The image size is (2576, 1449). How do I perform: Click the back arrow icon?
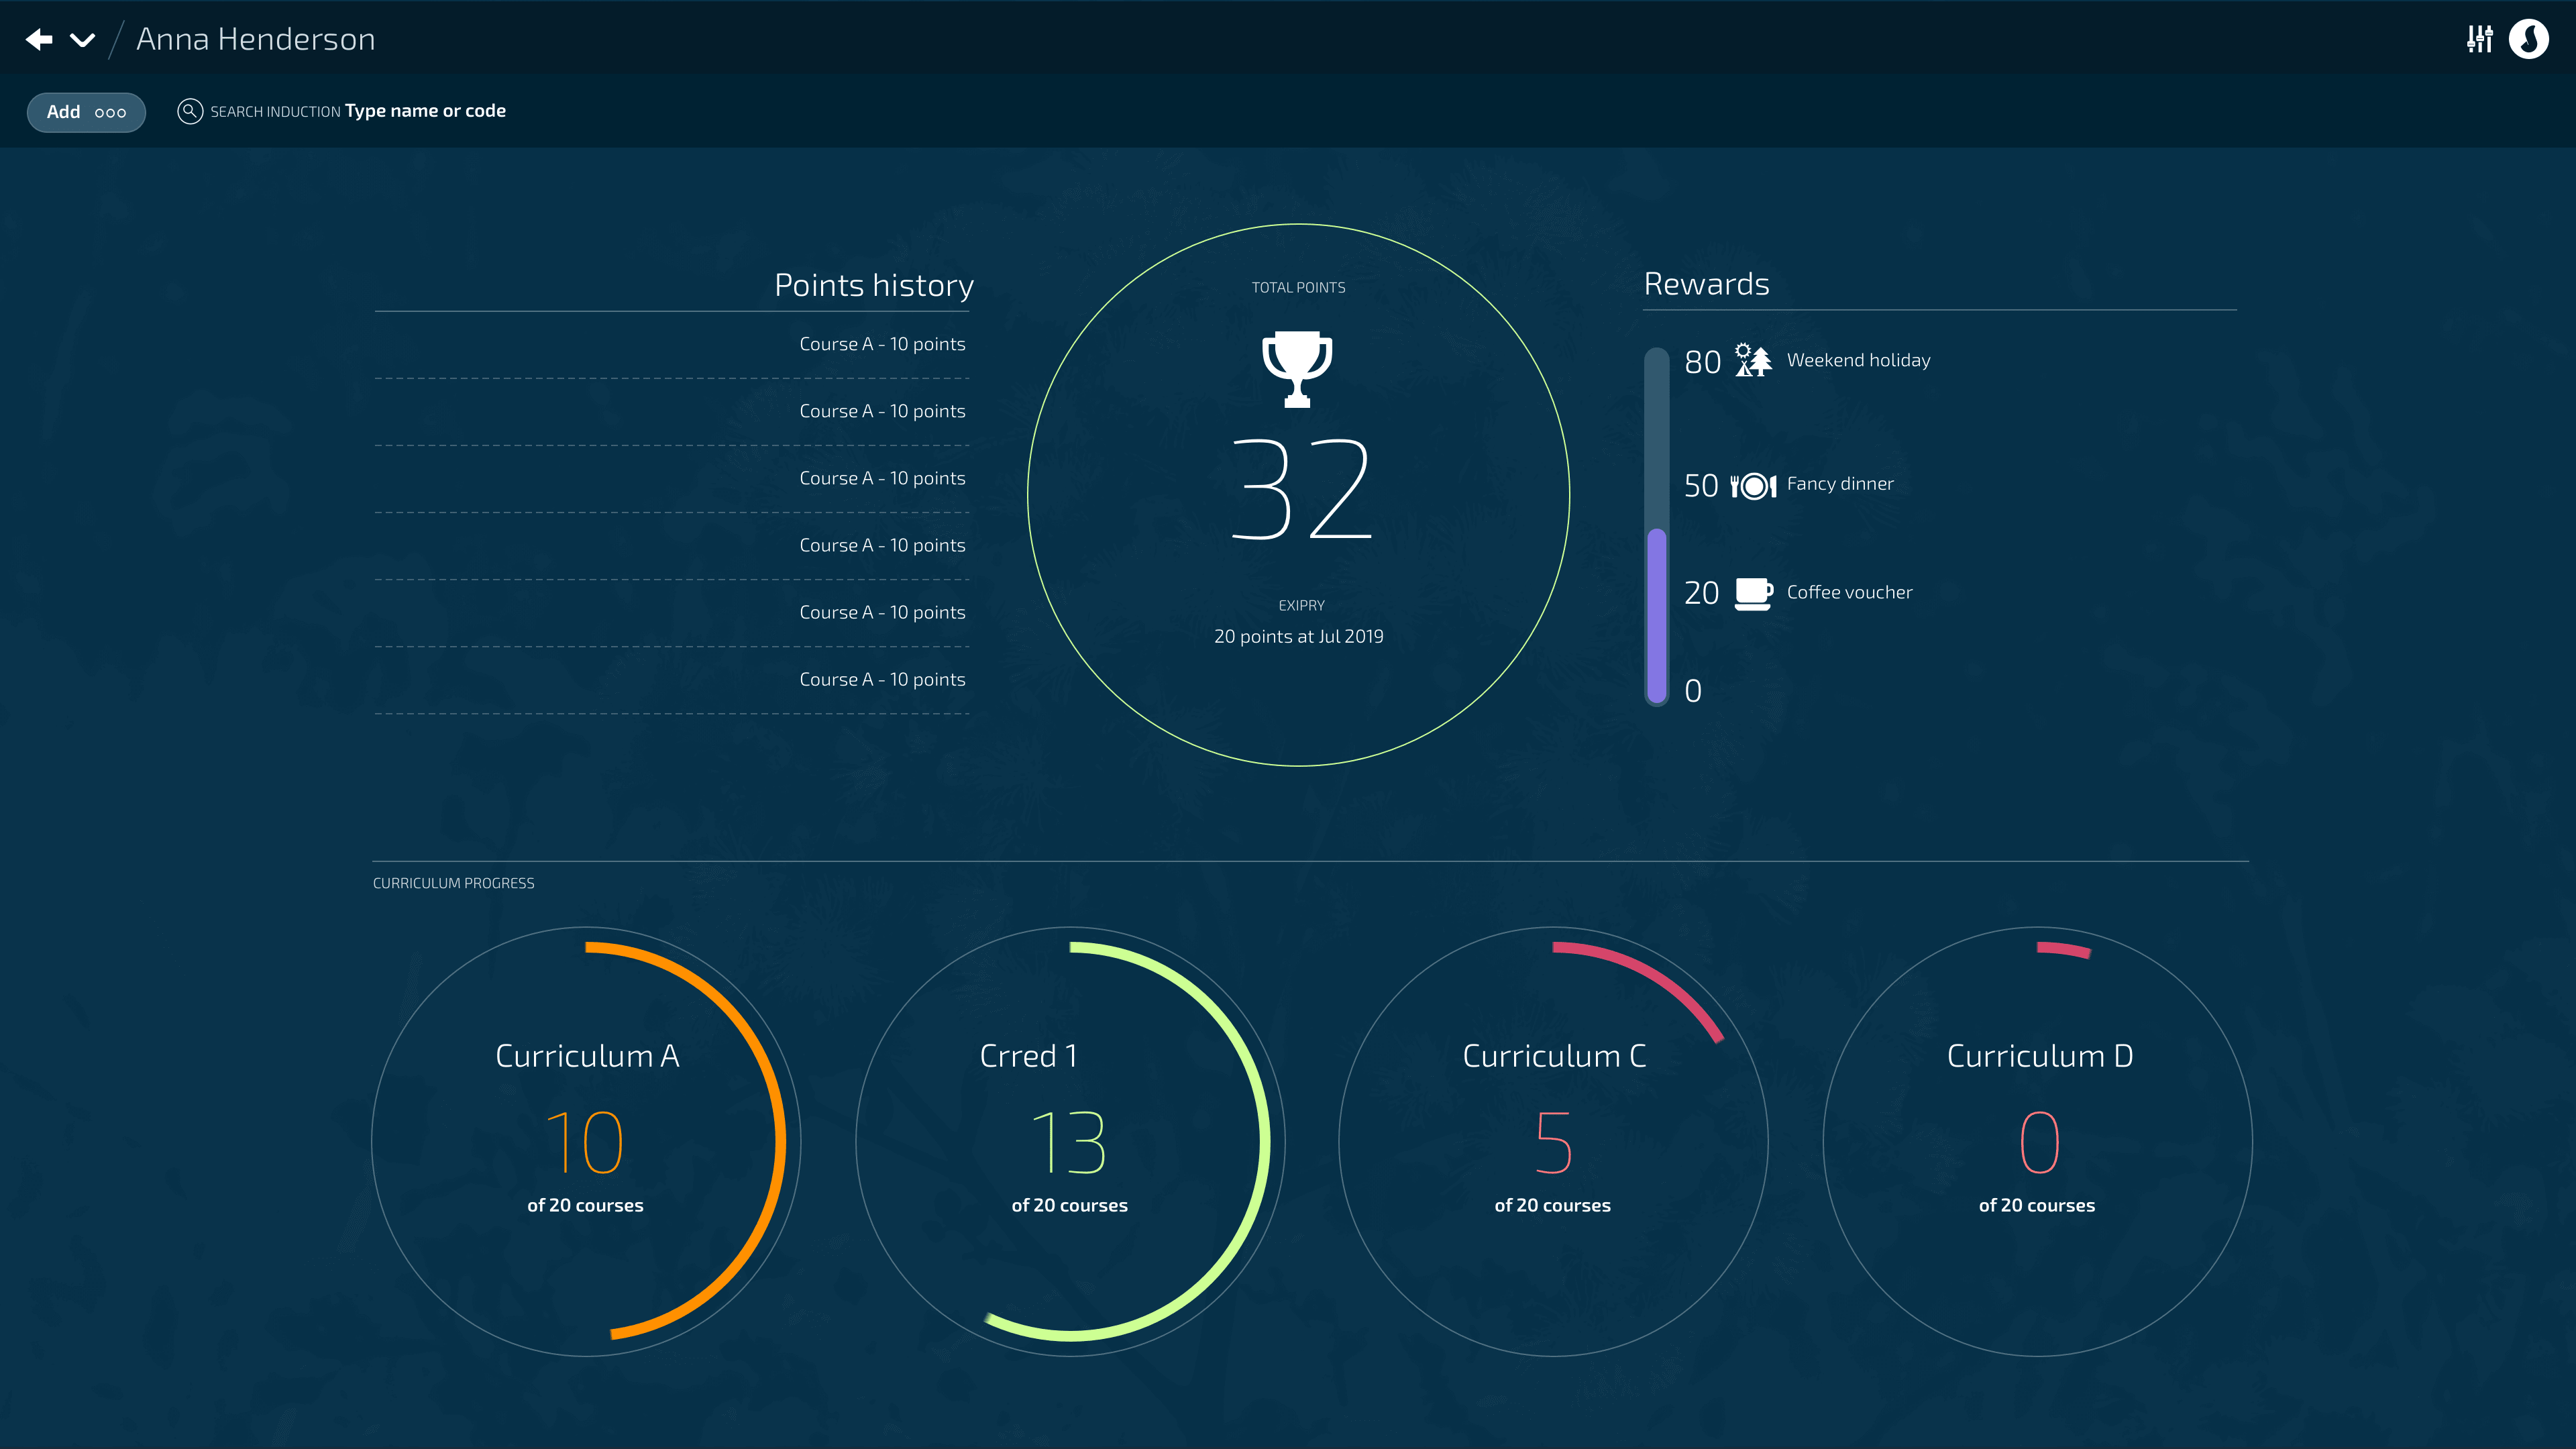click(x=39, y=39)
